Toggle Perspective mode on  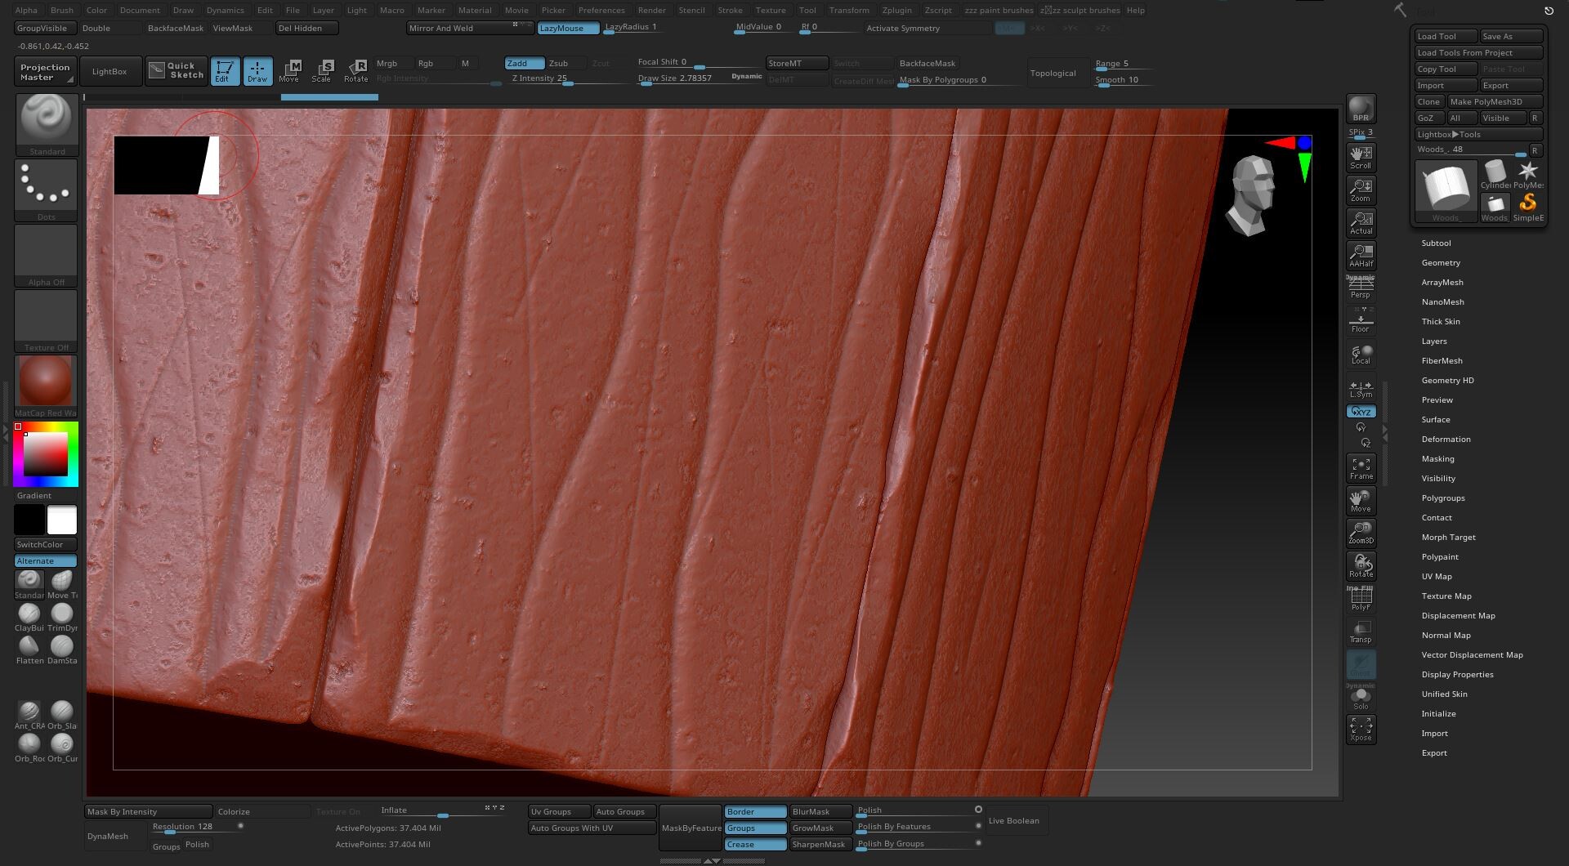pos(1361,288)
